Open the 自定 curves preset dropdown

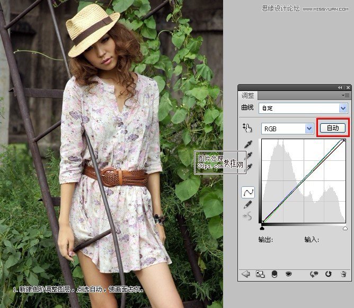303,108
